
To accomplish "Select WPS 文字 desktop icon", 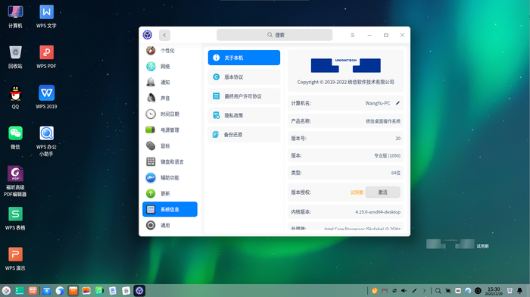I will [x=46, y=17].
